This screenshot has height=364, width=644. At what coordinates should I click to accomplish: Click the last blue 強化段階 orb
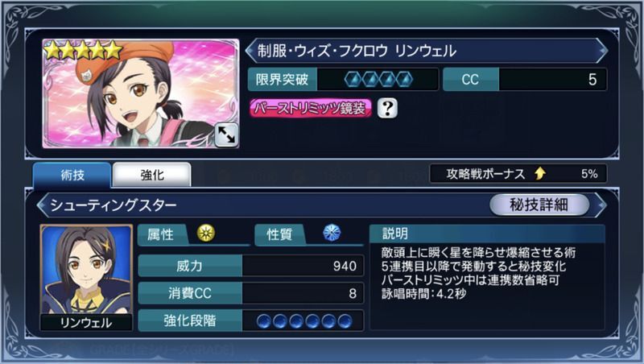pos(345,321)
